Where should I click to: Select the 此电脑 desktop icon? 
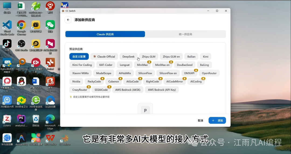tap(7, 8)
